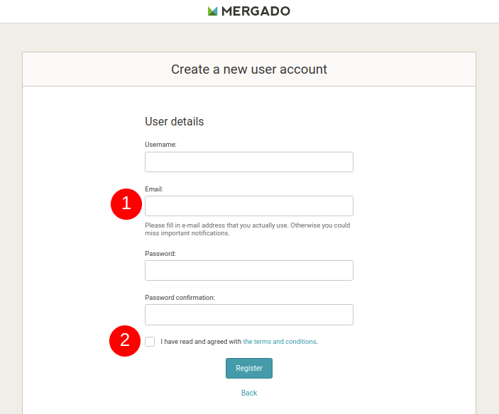Submit the form with the Register button
The width and height of the screenshot is (499, 414).
(x=249, y=368)
